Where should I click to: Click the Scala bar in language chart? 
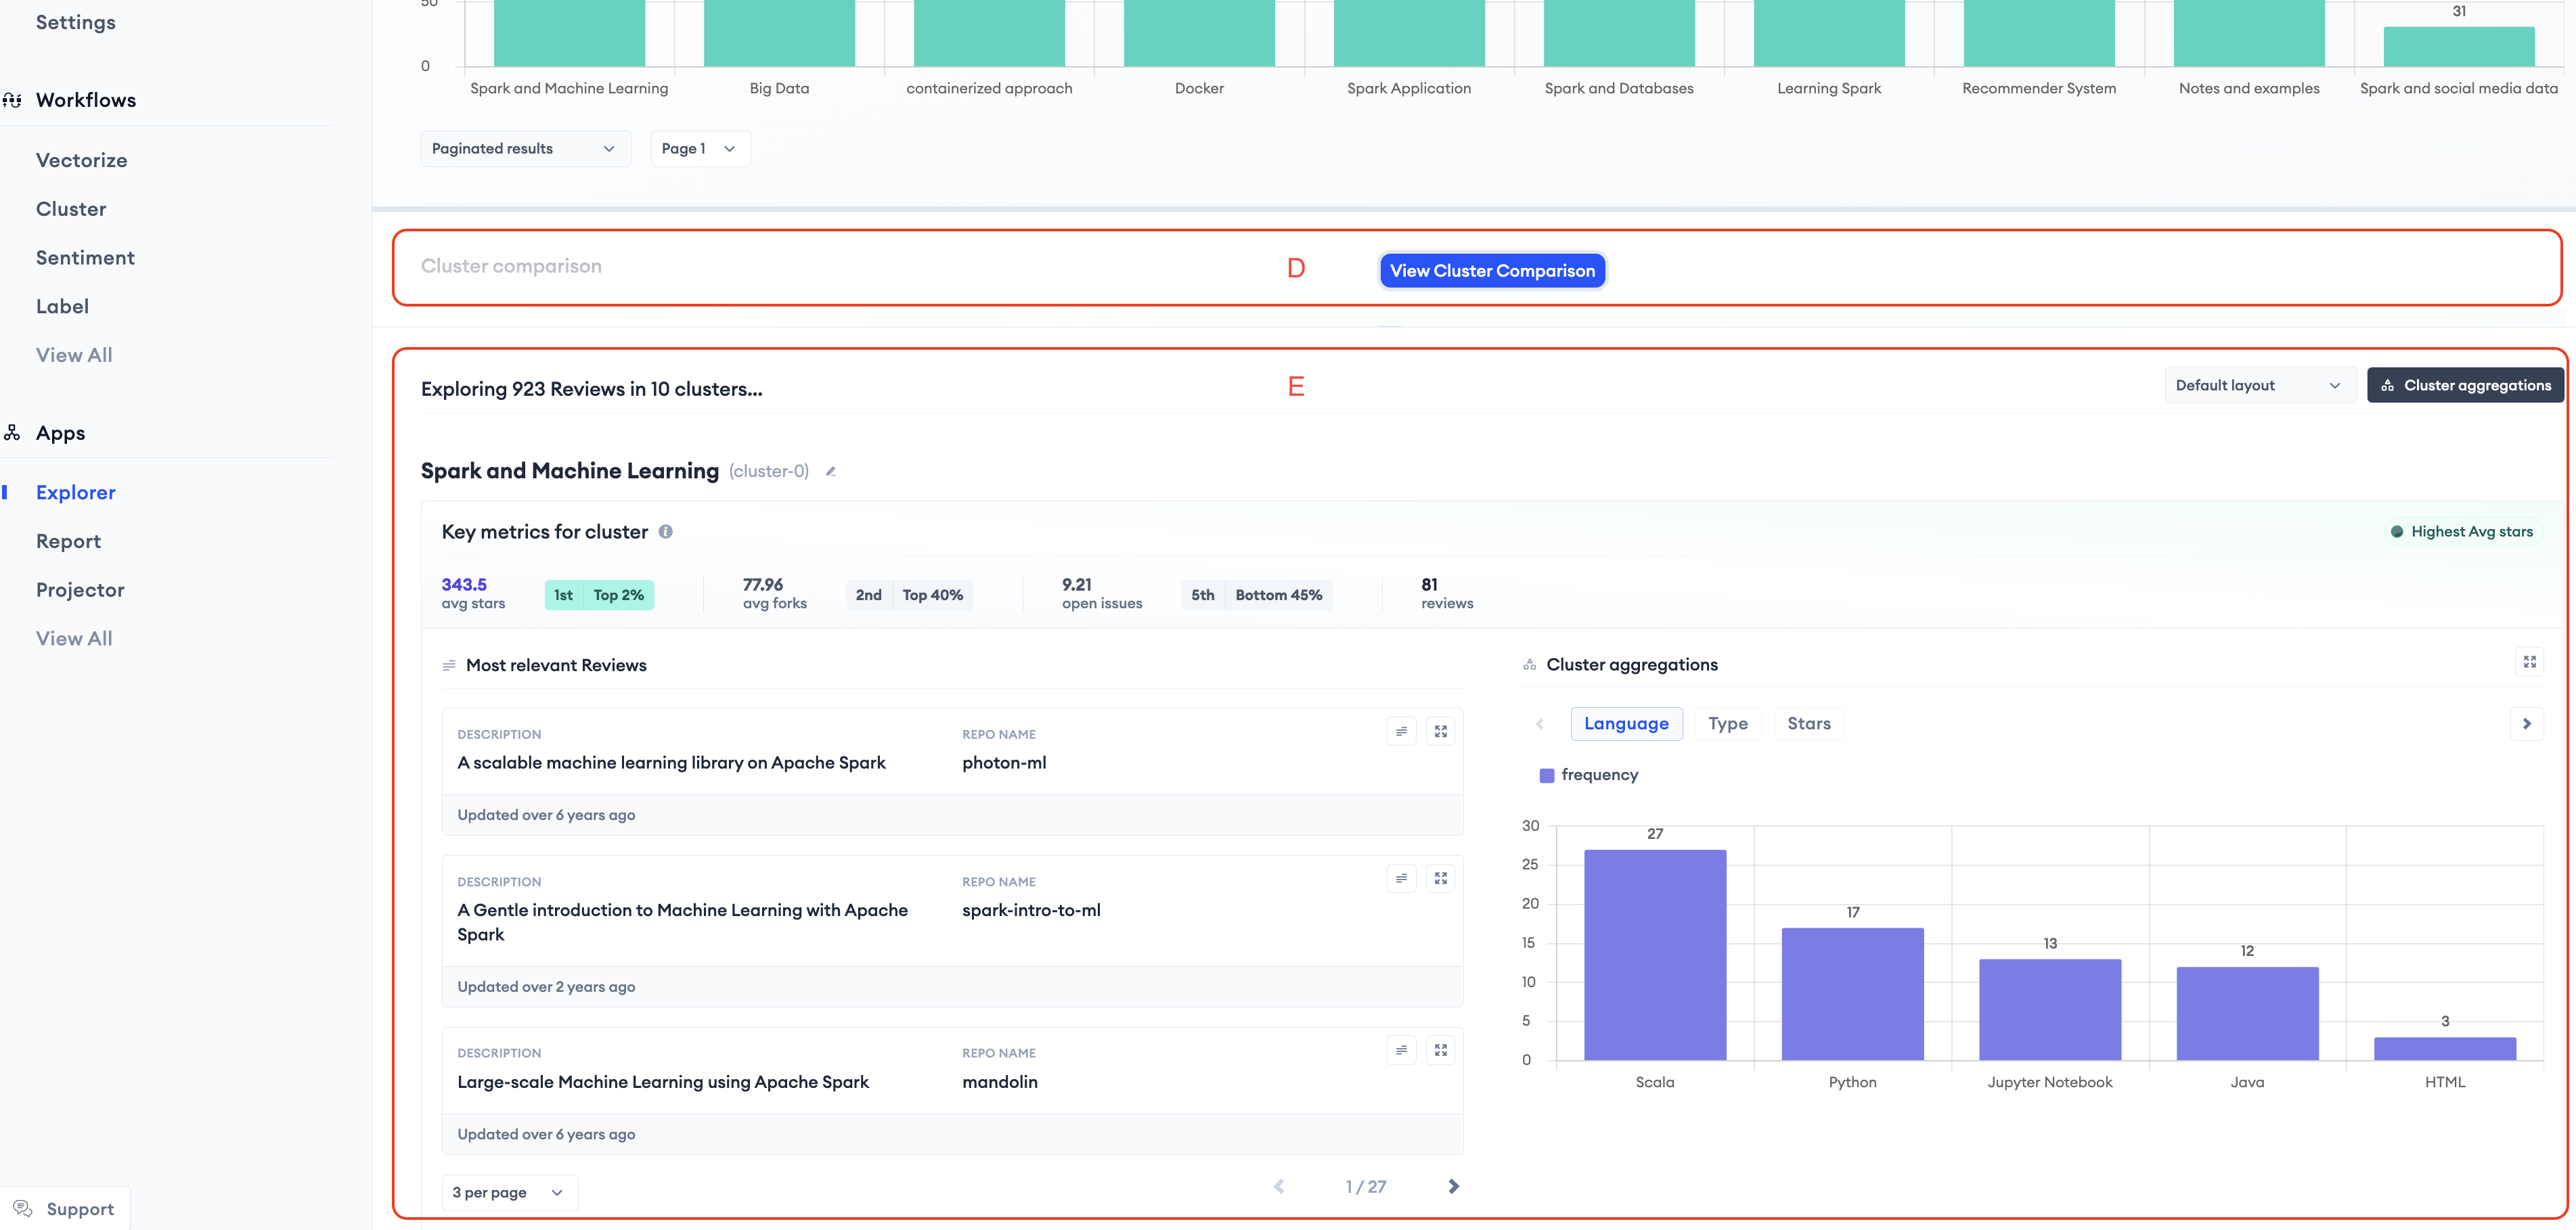pyautogui.click(x=1654, y=955)
